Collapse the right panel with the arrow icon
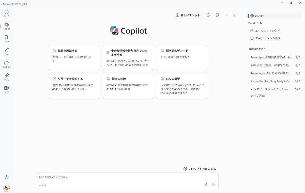 (x=234, y=15)
